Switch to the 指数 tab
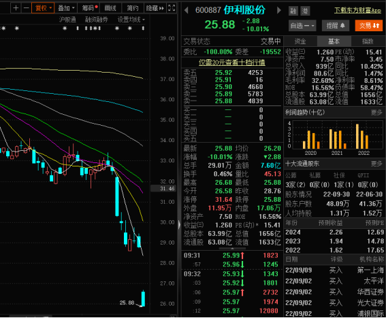The image size is (386, 318). coord(368,41)
